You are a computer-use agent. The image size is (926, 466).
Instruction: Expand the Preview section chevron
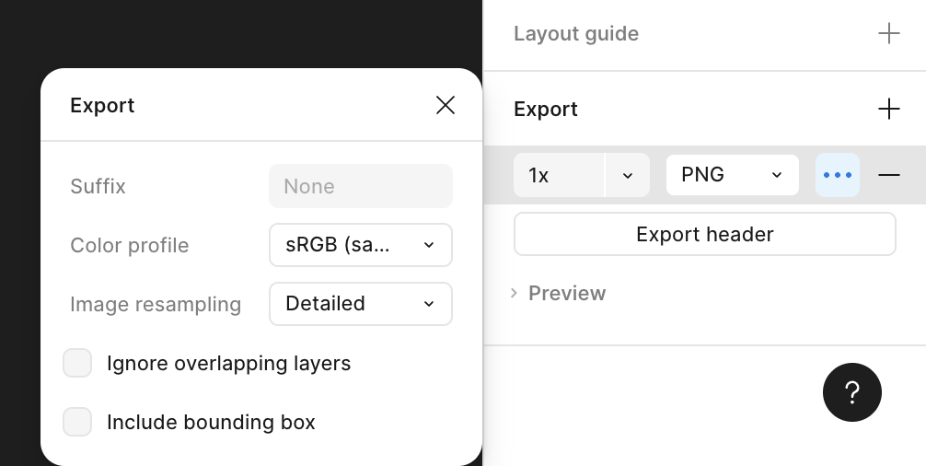click(x=514, y=294)
